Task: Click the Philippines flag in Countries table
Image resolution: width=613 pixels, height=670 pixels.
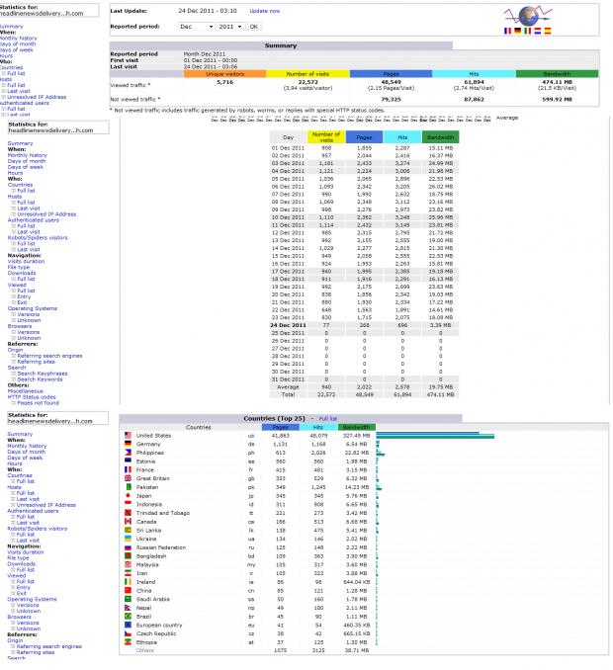Action: (128, 452)
